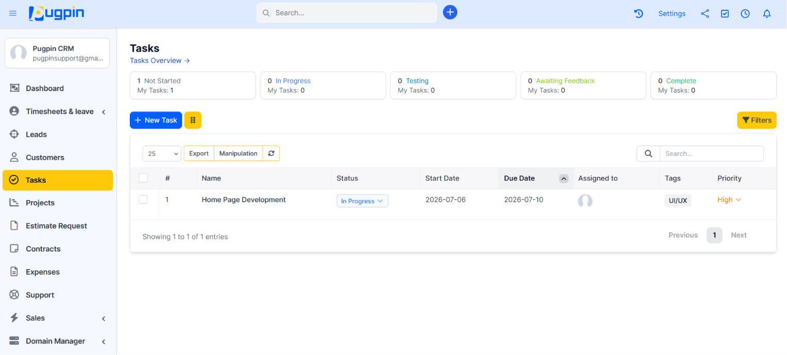Open the In Progress status dropdown
The image size is (787, 355).
click(363, 201)
